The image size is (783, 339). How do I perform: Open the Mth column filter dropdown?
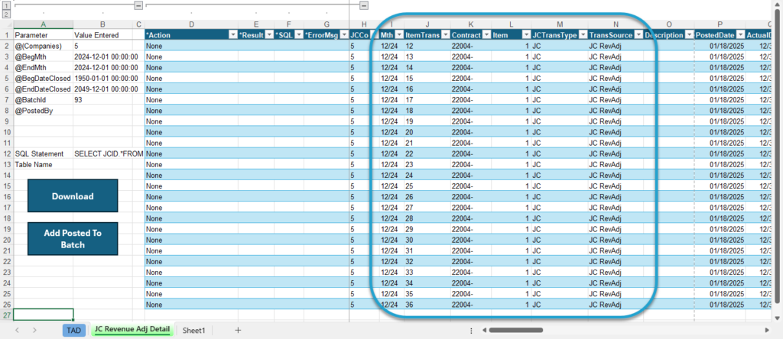(x=399, y=35)
